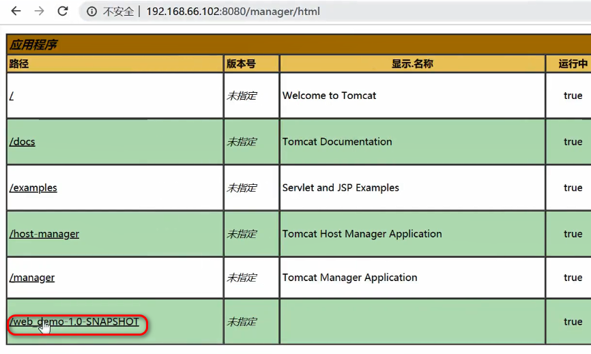Click true status in the web_demo row
Viewport: 591px width, 354px height.
coord(573,322)
